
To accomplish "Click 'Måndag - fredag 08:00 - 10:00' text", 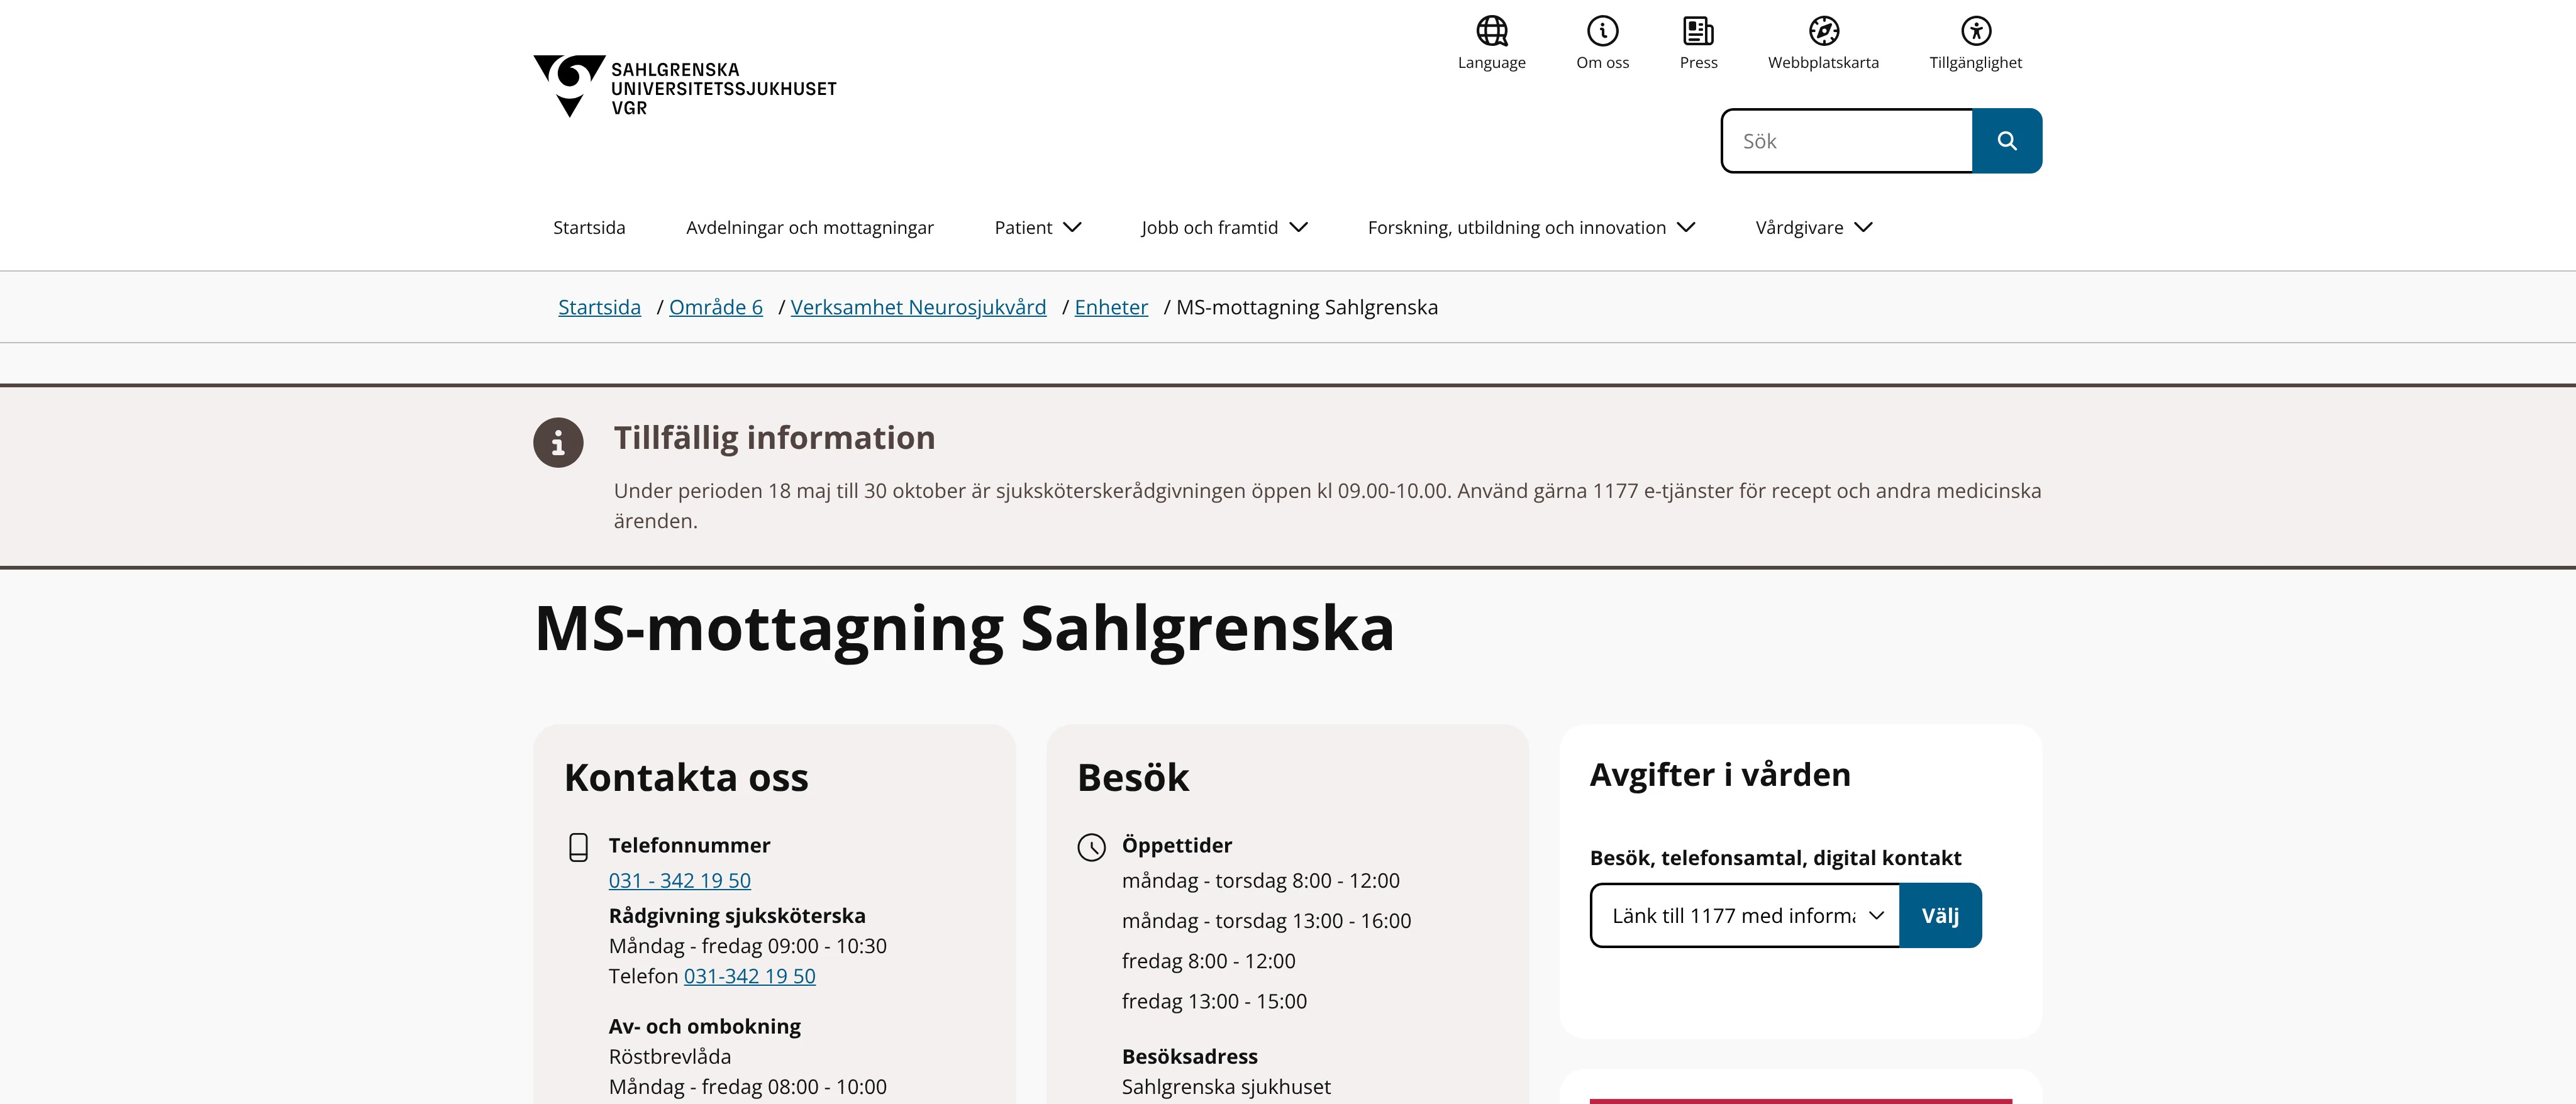I will click(747, 1086).
